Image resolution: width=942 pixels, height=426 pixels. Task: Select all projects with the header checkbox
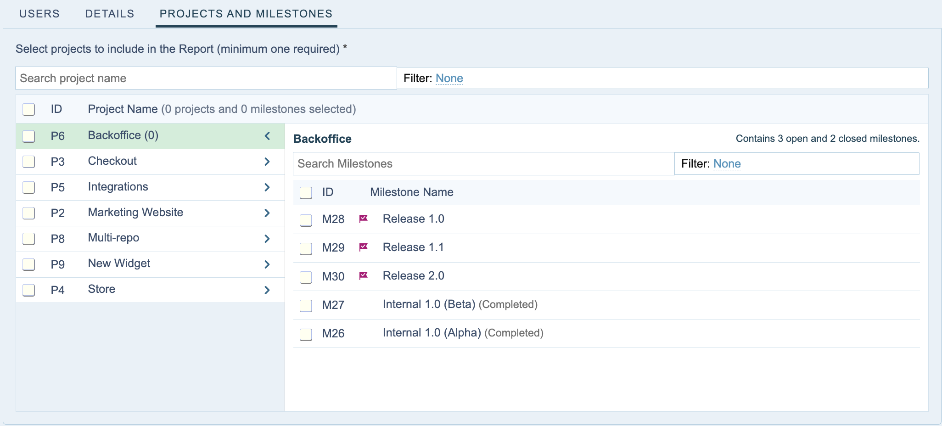click(x=29, y=109)
